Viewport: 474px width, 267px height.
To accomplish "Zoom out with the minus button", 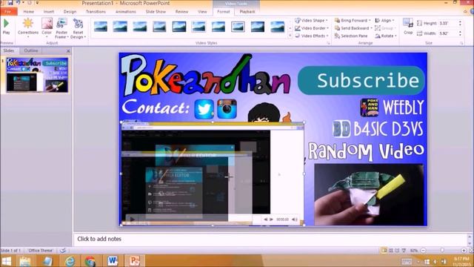I will (x=423, y=251).
